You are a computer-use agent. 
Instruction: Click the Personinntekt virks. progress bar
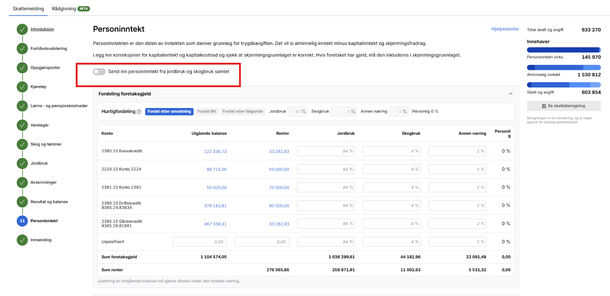coord(564,50)
